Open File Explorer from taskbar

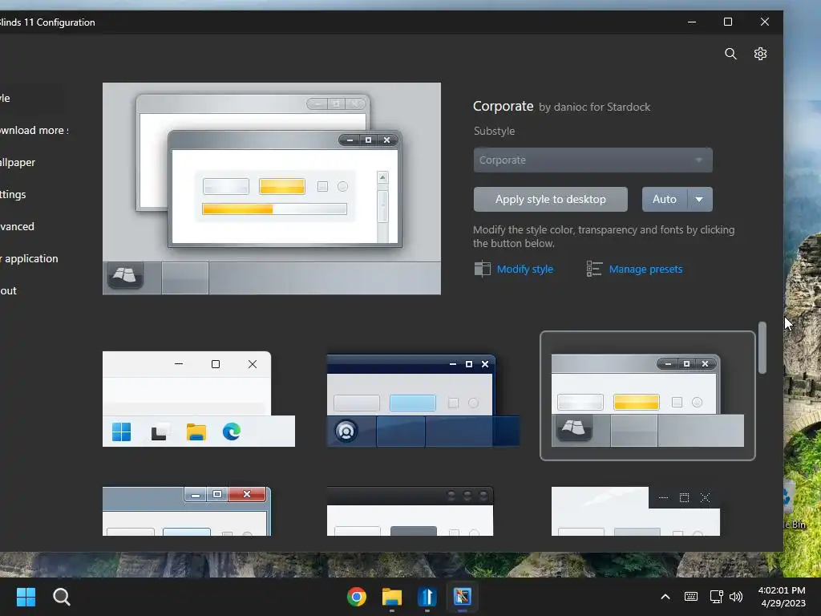(x=391, y=597)
